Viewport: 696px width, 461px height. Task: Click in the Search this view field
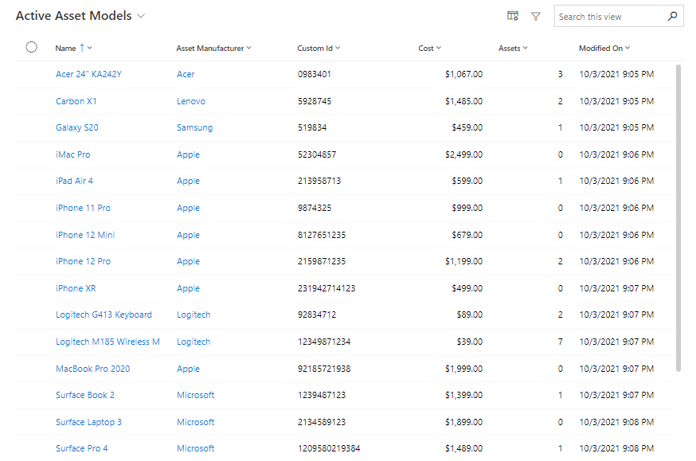pos(609,16)
